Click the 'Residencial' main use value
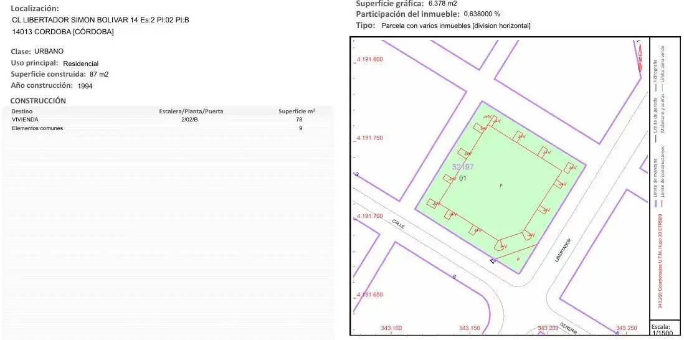684x340 pixels. 81,64
